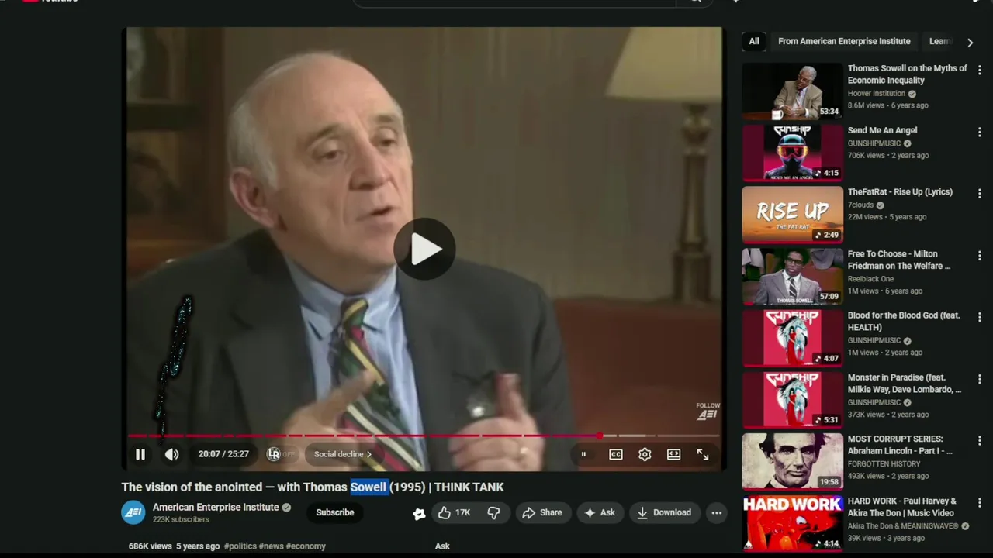Image resolution: width=993 pixels, height=558 pixels.
Task: Toggle closed captions CC button
Action: [616, 455]
